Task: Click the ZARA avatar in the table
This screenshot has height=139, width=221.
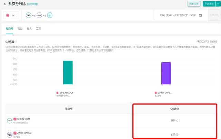Action: tap(10, 135)
